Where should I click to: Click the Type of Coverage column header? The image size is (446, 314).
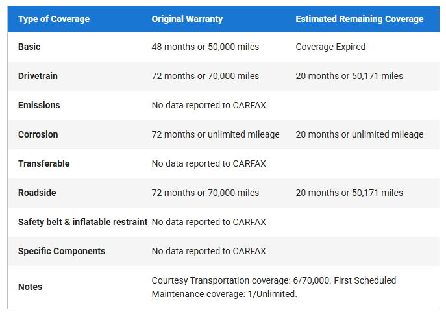point(54,19)
